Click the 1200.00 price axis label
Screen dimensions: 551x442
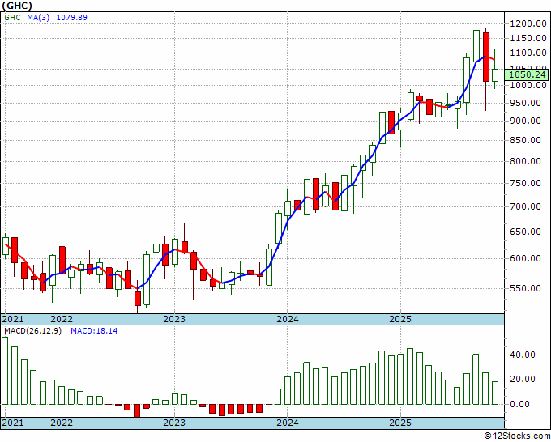(528, 23)
